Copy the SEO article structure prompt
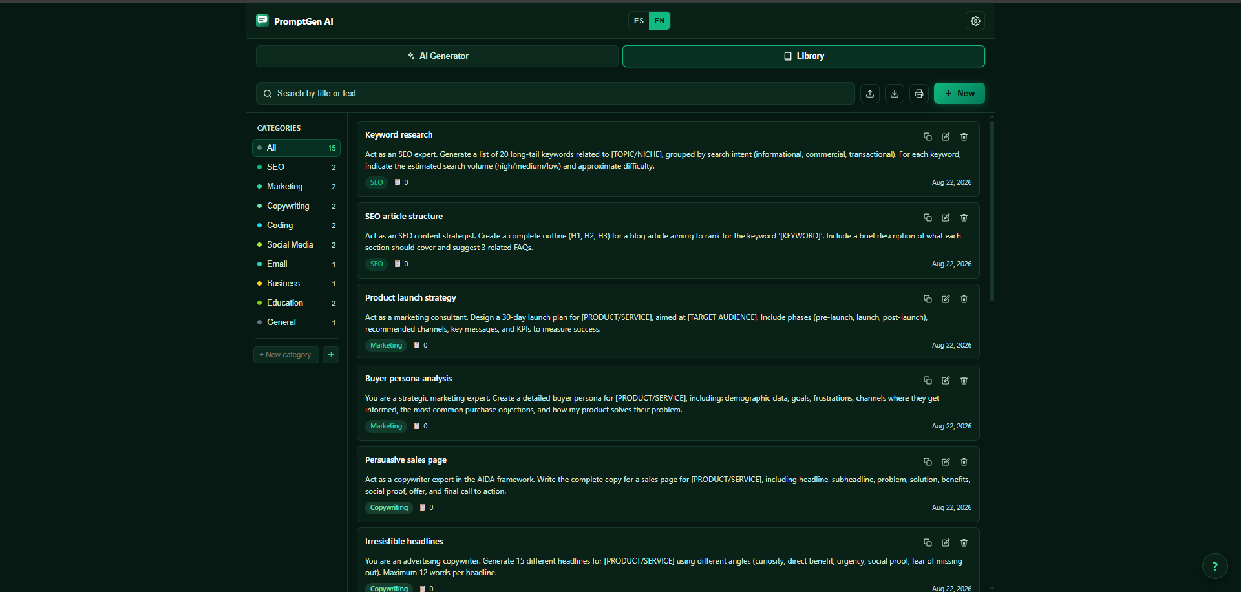 click(928, 218)
